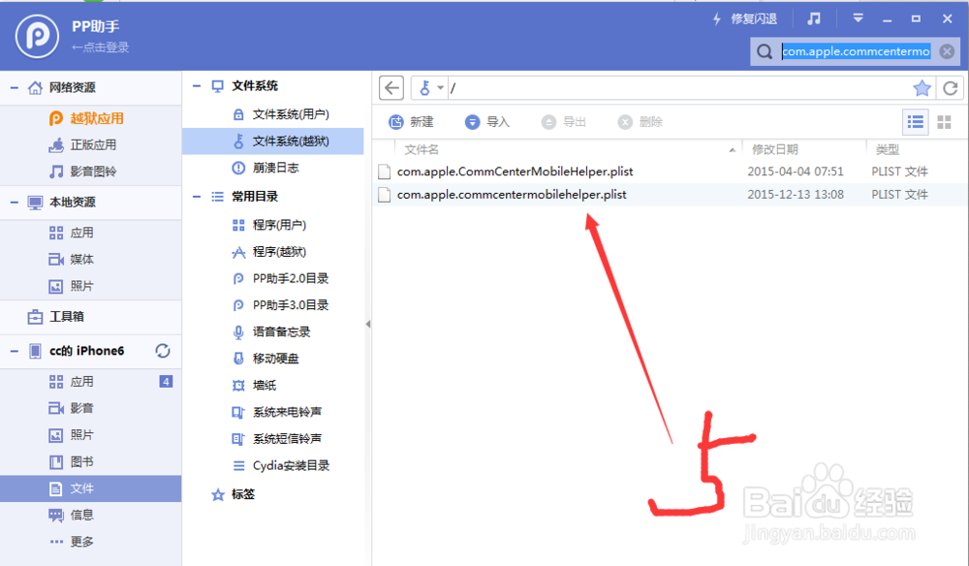The height and width of the screenshot is (566, 969).
Task: Open 标签 tags section
Action: (x=233, y=494)
